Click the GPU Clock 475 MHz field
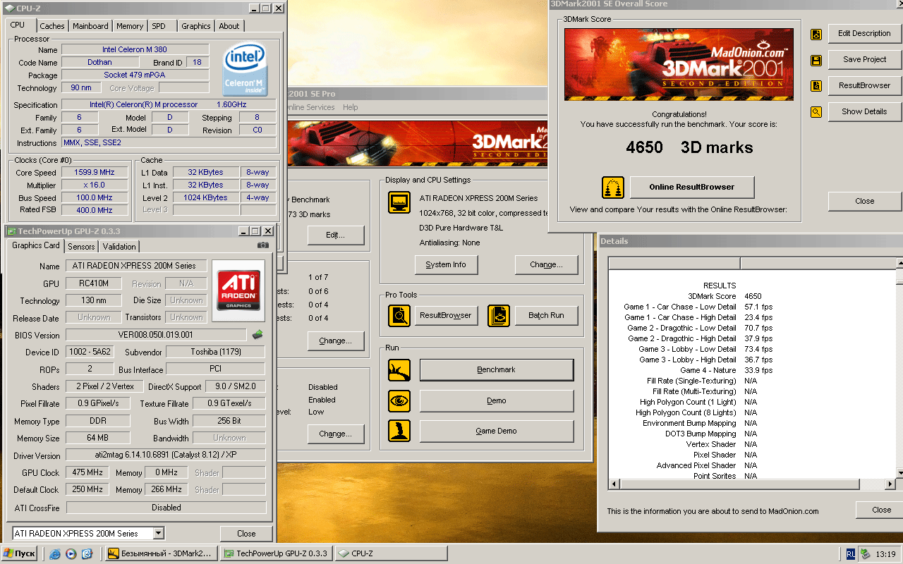The height and width of the screenshot is (564, 903). pyautogui.click(x=87, y=472)
